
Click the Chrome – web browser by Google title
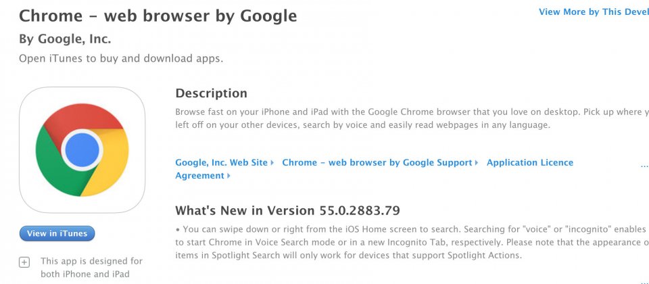coord(158,16)
